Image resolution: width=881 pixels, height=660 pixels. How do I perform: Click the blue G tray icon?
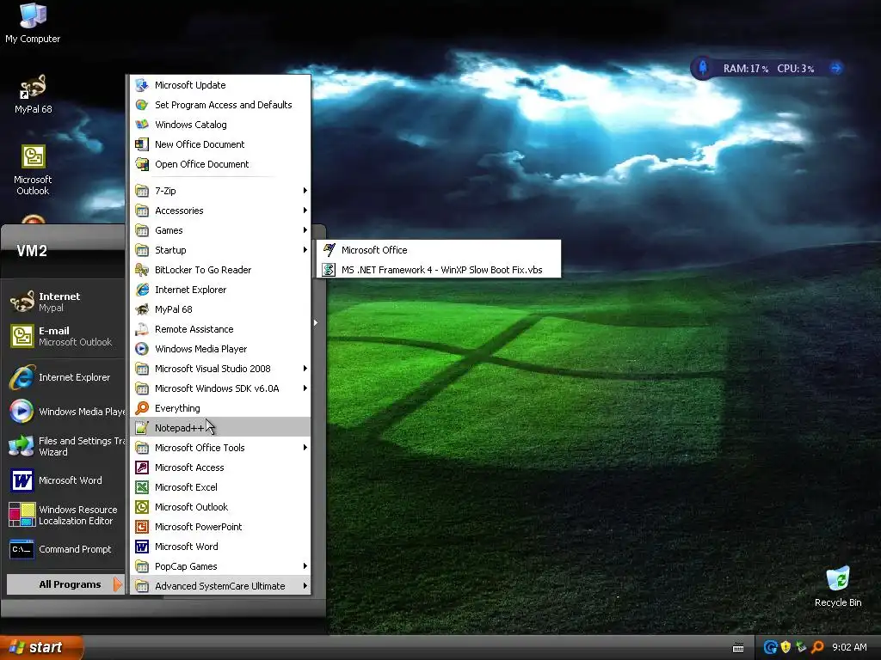770,647
